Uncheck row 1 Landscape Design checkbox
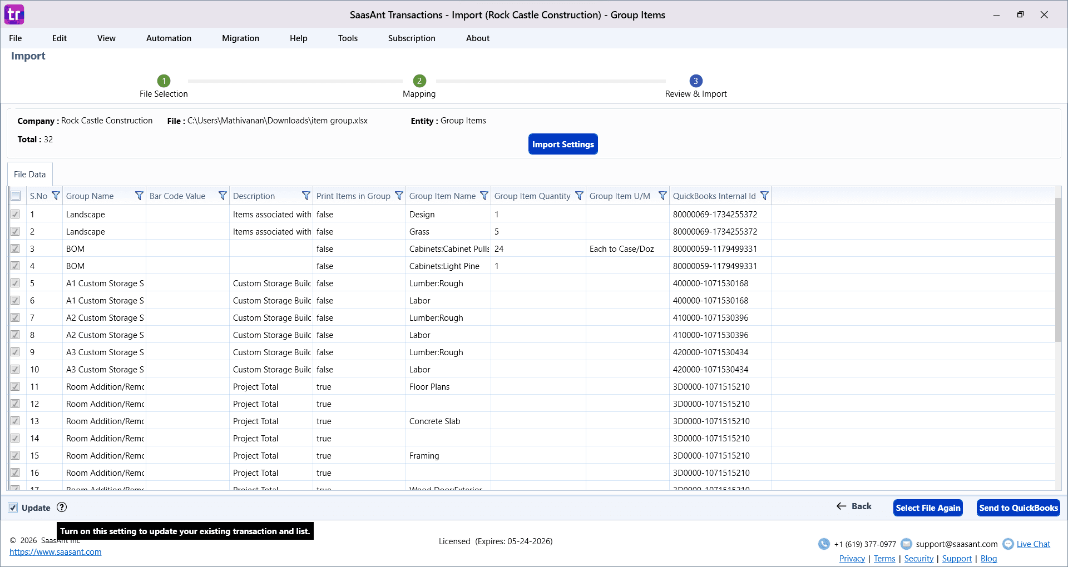Screen dimensions: 1068x567 click(15, 214)
